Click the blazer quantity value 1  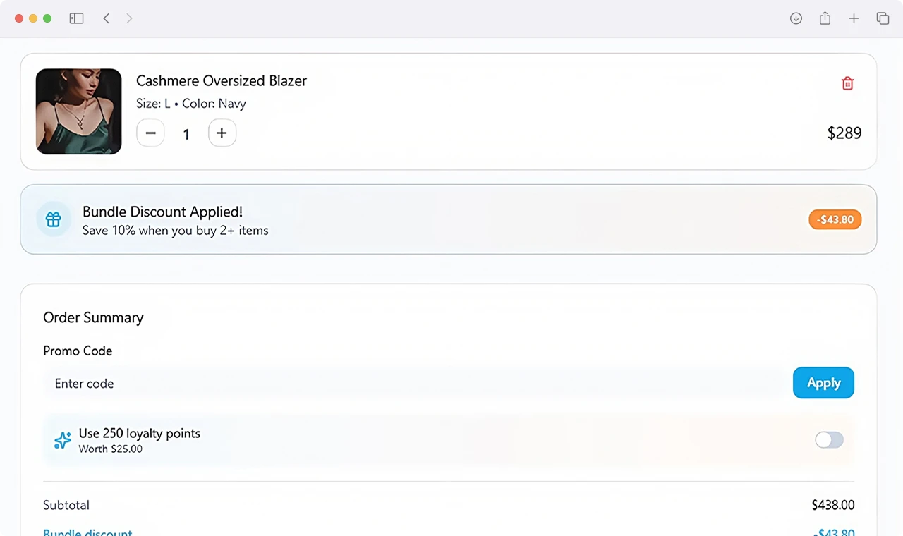pos(186,134)
